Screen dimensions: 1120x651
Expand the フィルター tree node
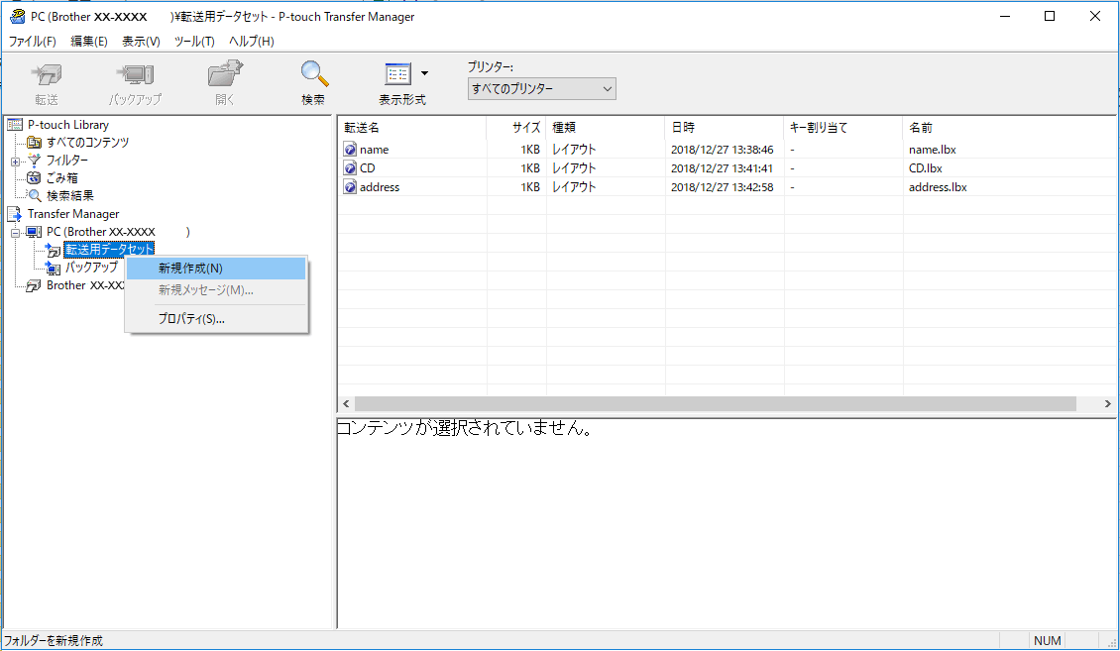click(15, 162)
